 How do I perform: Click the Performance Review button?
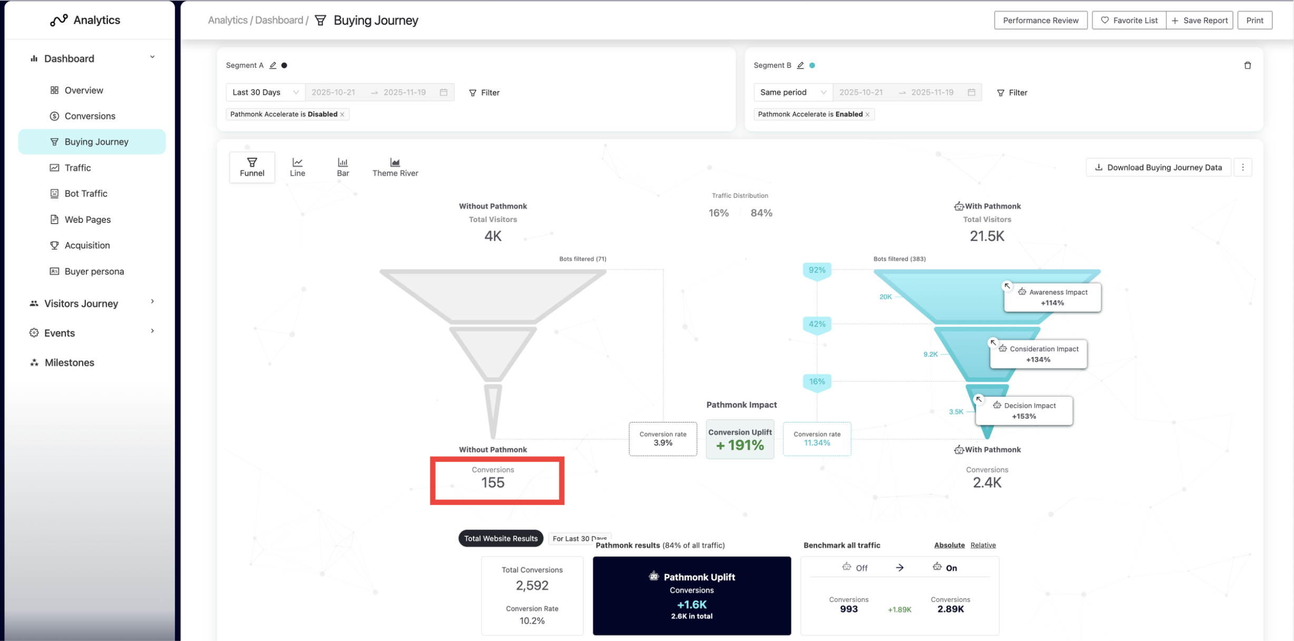pos(1040,20)
